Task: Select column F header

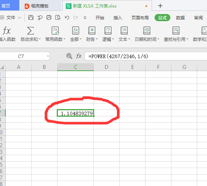Action: [158, 67]
